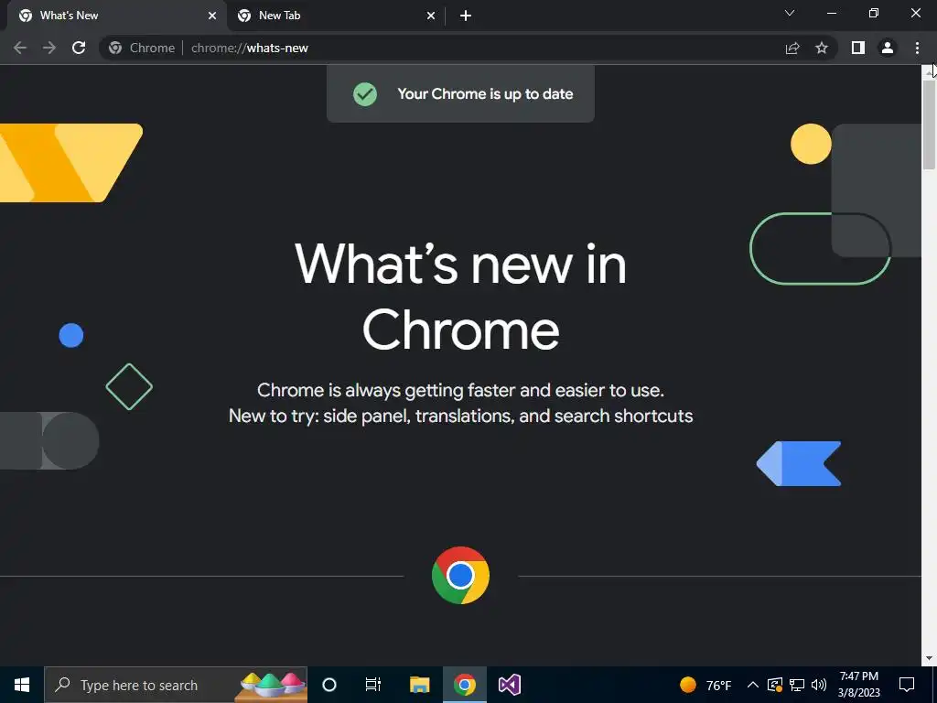Close the What's New tab

(x=212, y=16)
